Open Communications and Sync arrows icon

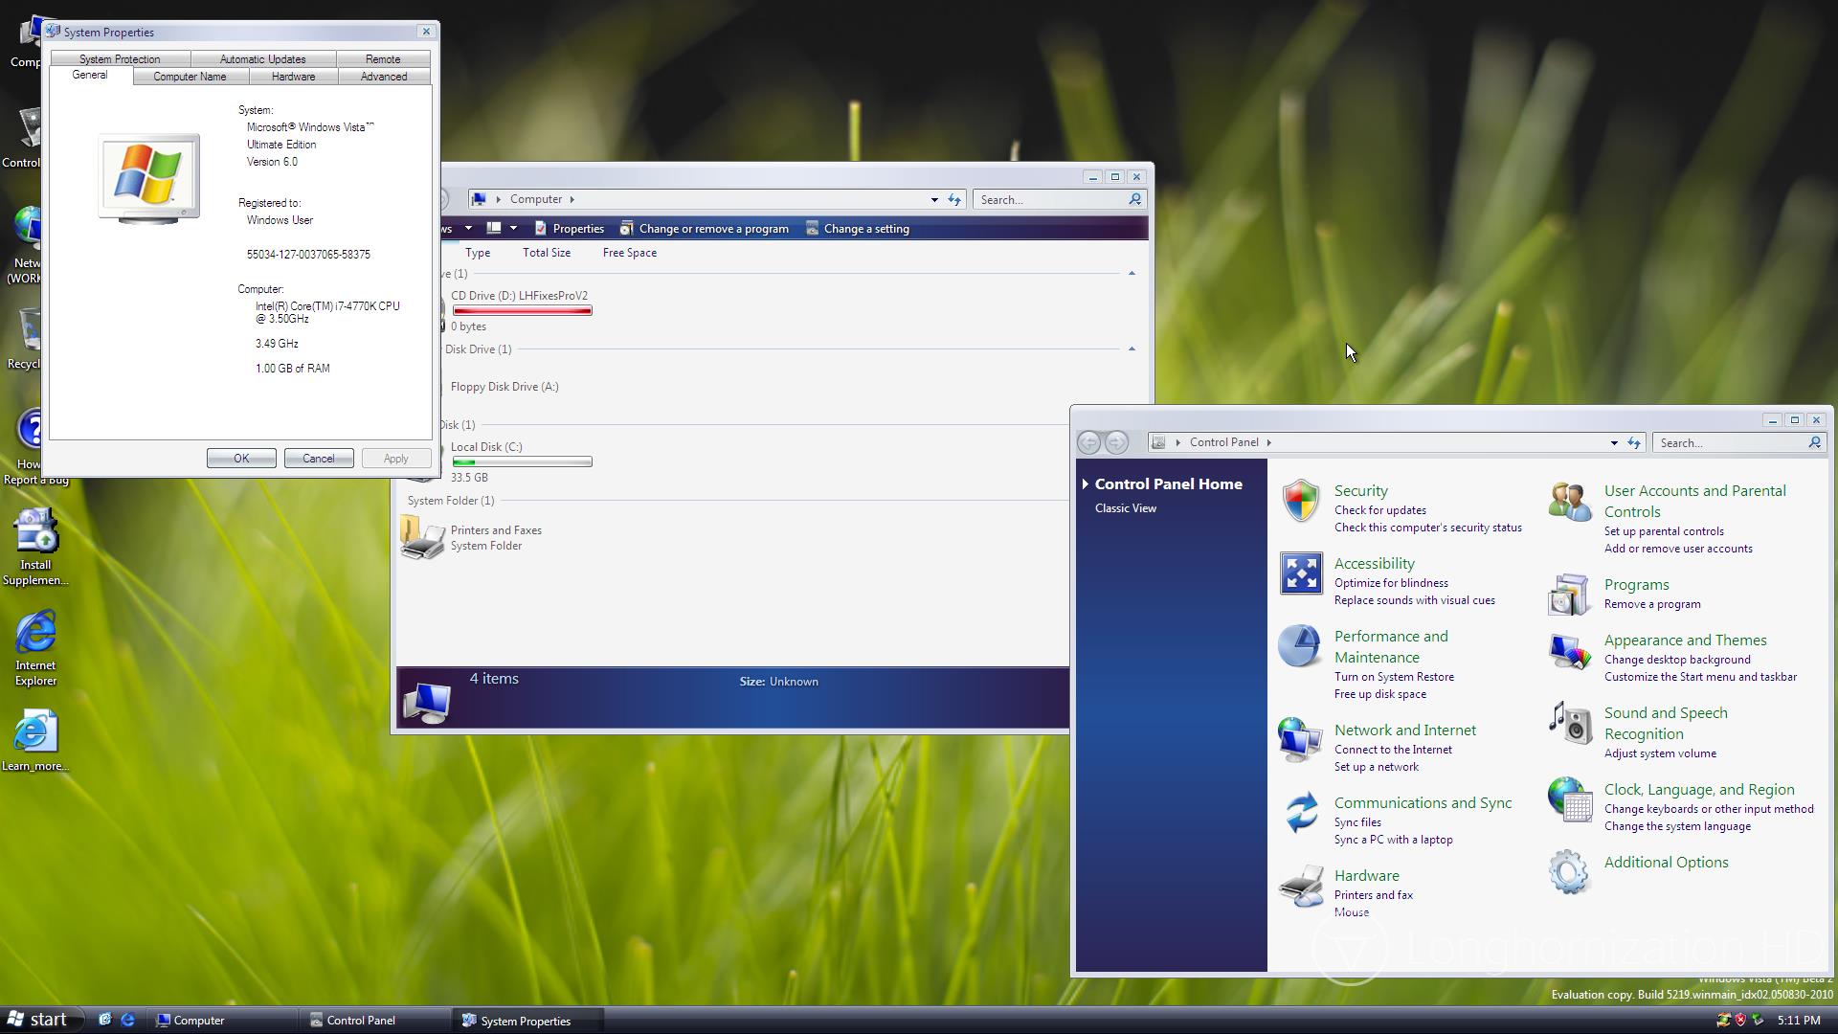(x=1300, y=813)
